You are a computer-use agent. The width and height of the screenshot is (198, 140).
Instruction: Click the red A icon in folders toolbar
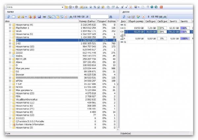[x=66, y=17]
